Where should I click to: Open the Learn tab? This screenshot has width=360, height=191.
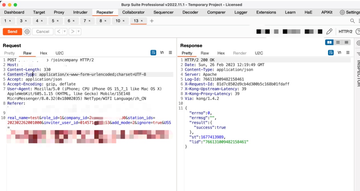coord(290,12)
